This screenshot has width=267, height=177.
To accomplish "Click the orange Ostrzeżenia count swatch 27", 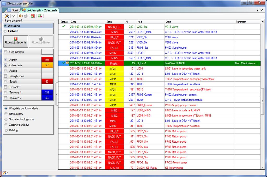I will tap(47, 65).
